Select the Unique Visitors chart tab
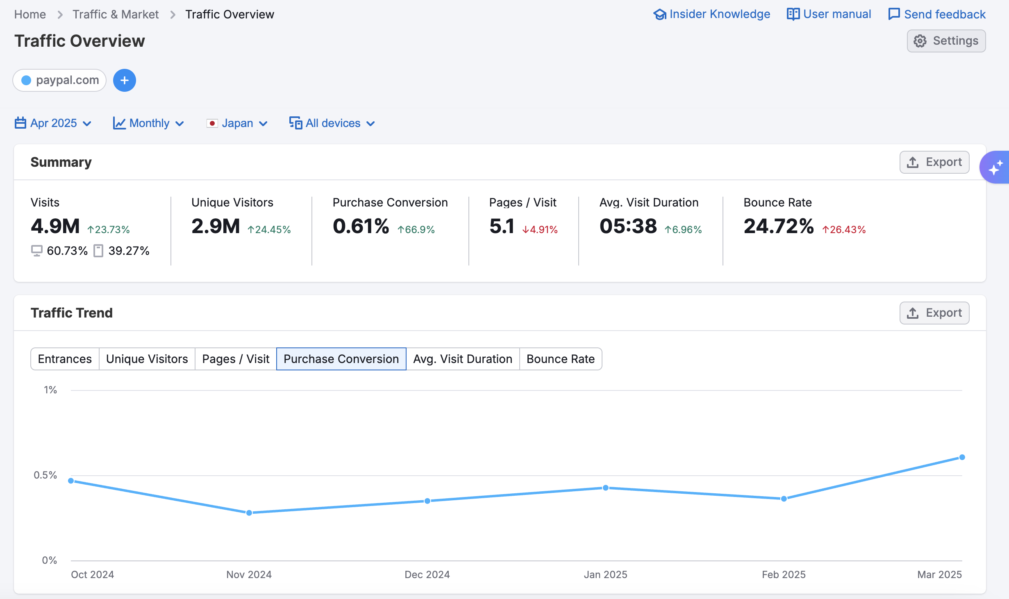Viewport: 1009px width, 599px height. click(147, 359)
